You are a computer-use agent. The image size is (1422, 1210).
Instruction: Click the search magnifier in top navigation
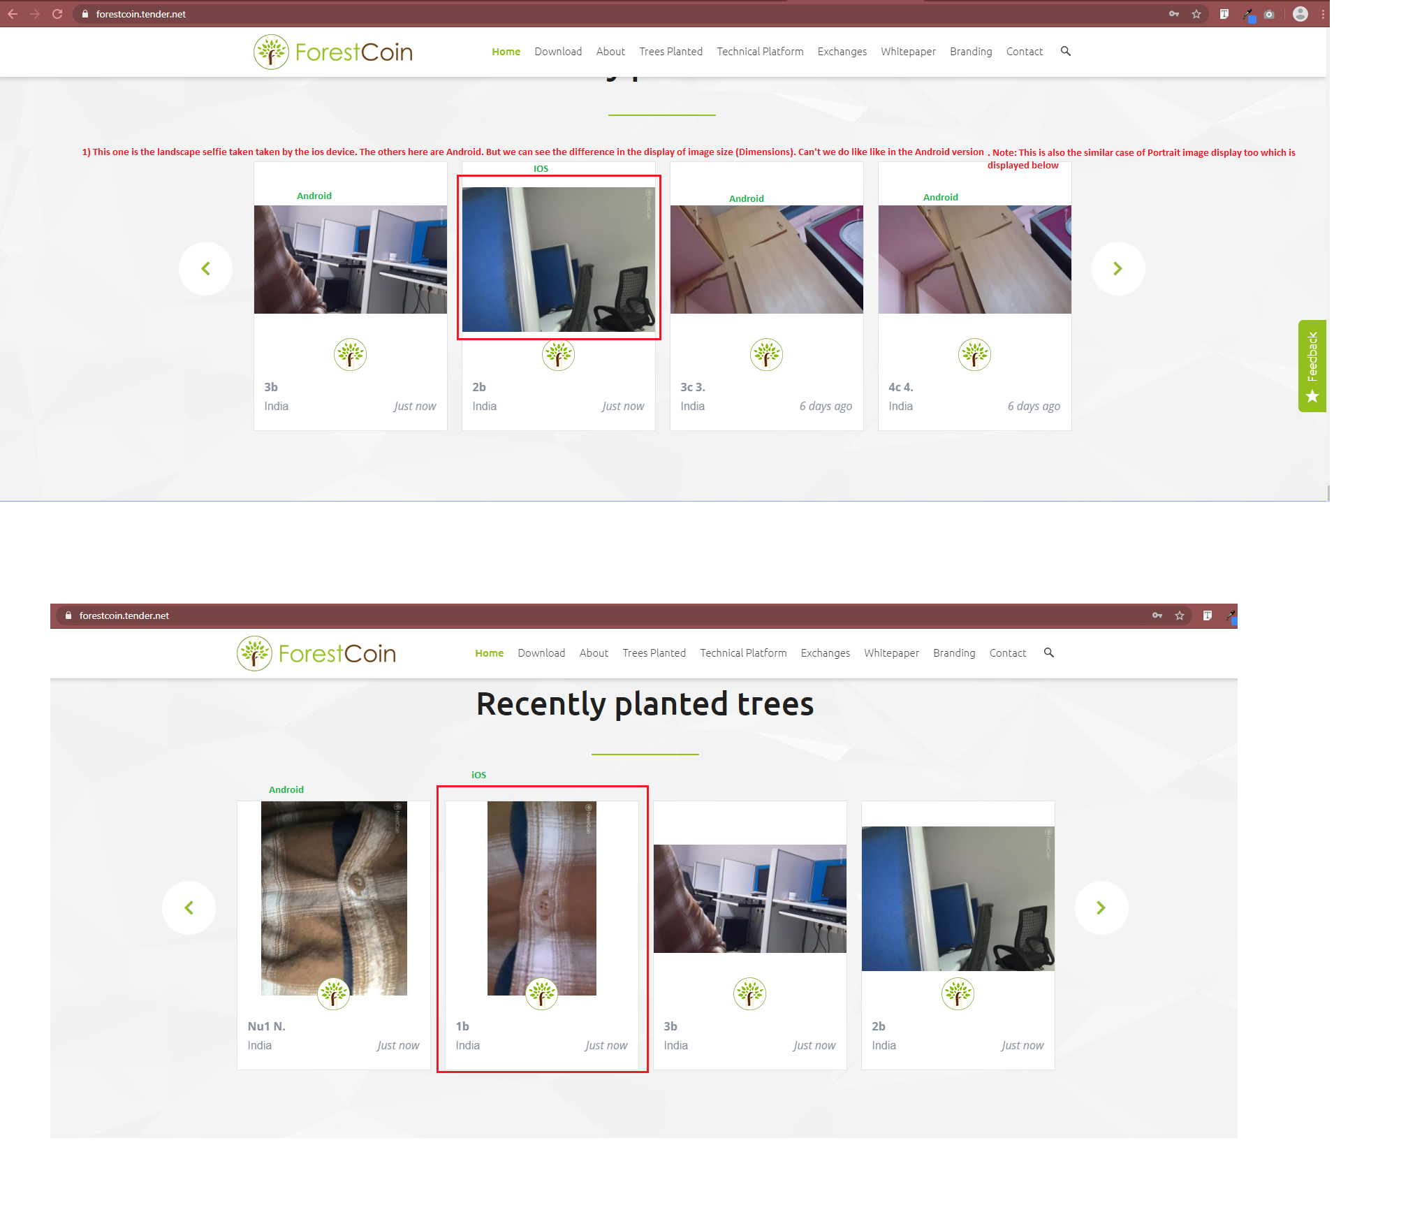1065,51
